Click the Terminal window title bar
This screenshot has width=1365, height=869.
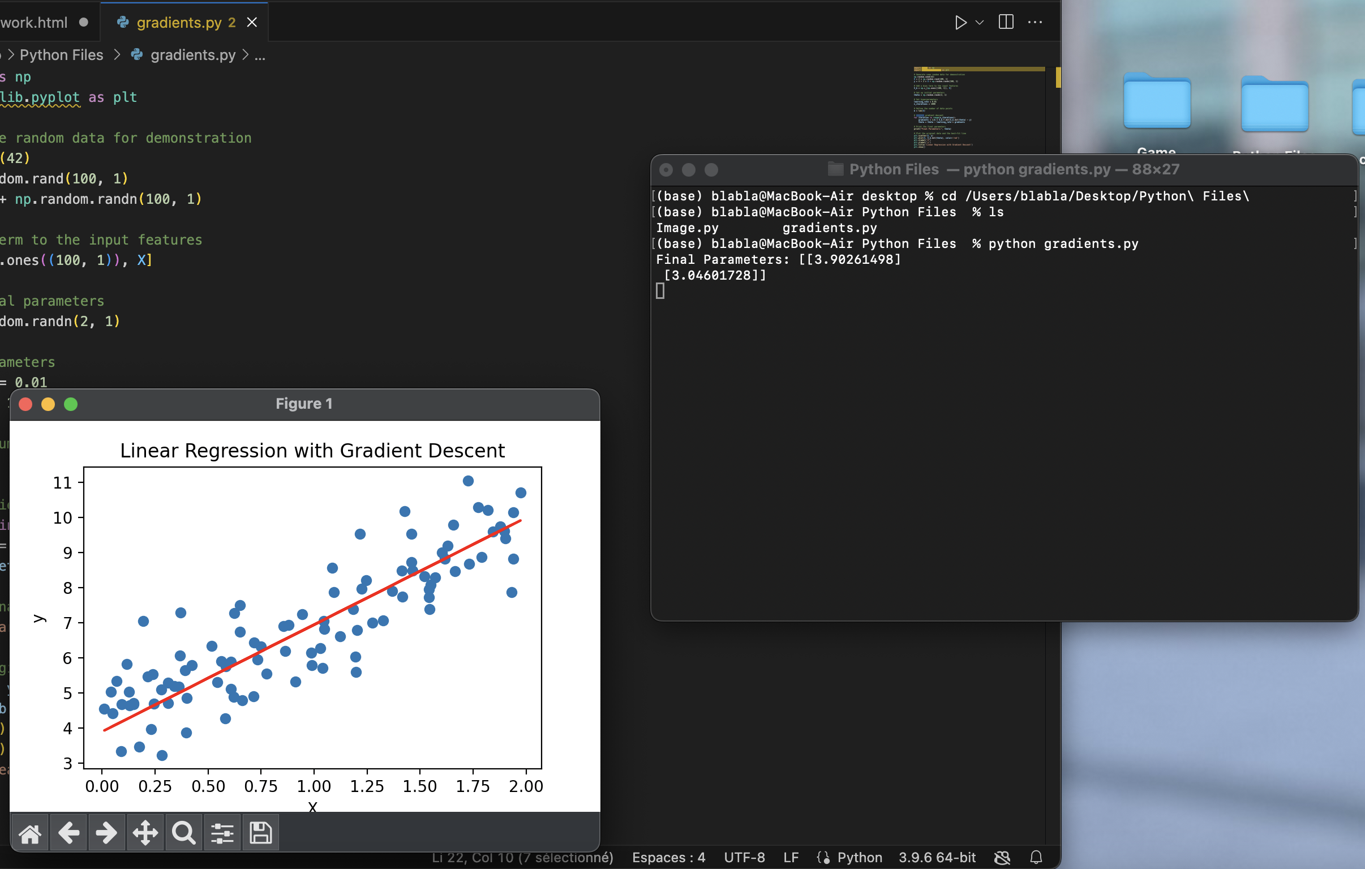(1003, 170)
